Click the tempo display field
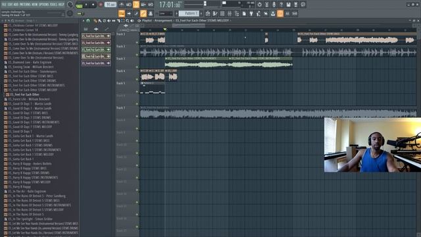Screen dimensions: 421x237 coord(111,5)
